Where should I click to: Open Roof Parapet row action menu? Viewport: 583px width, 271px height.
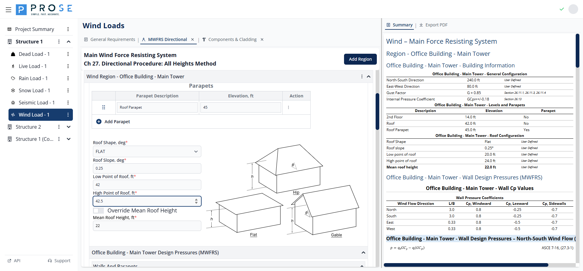click(288, 107)
